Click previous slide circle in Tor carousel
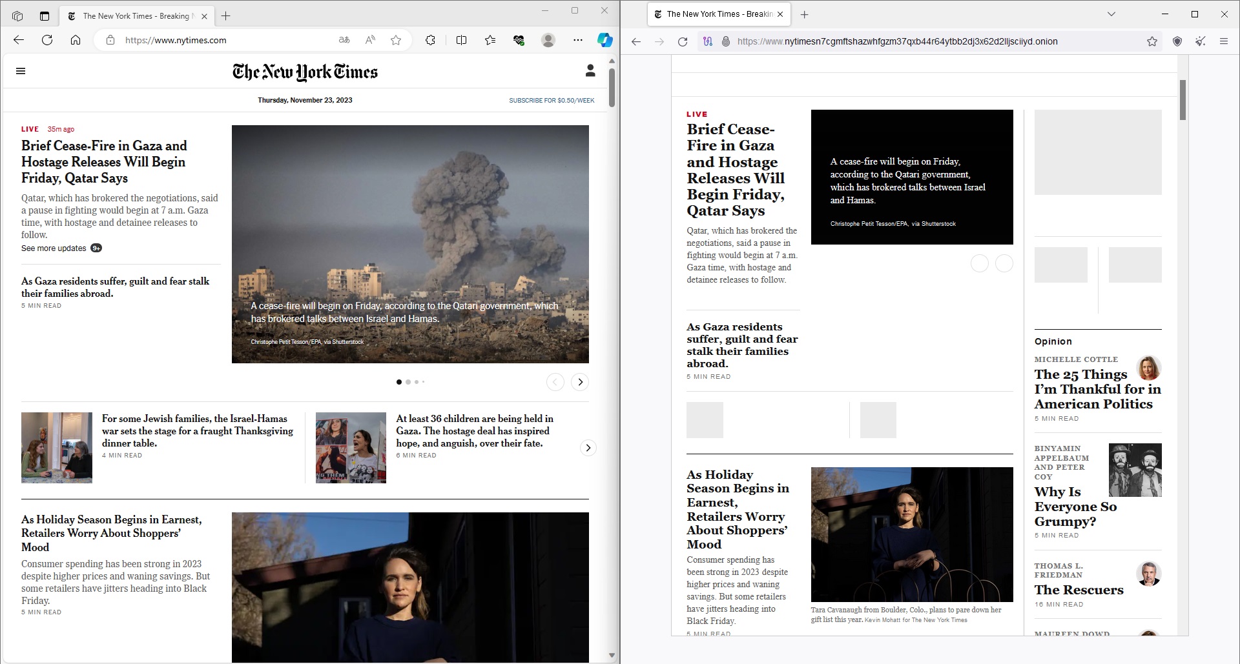The image size is (1240, 664). [x=980, y=263]
